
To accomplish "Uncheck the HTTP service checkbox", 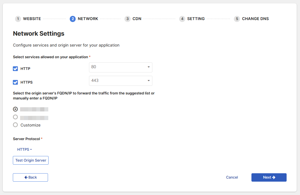I will 16,69.
